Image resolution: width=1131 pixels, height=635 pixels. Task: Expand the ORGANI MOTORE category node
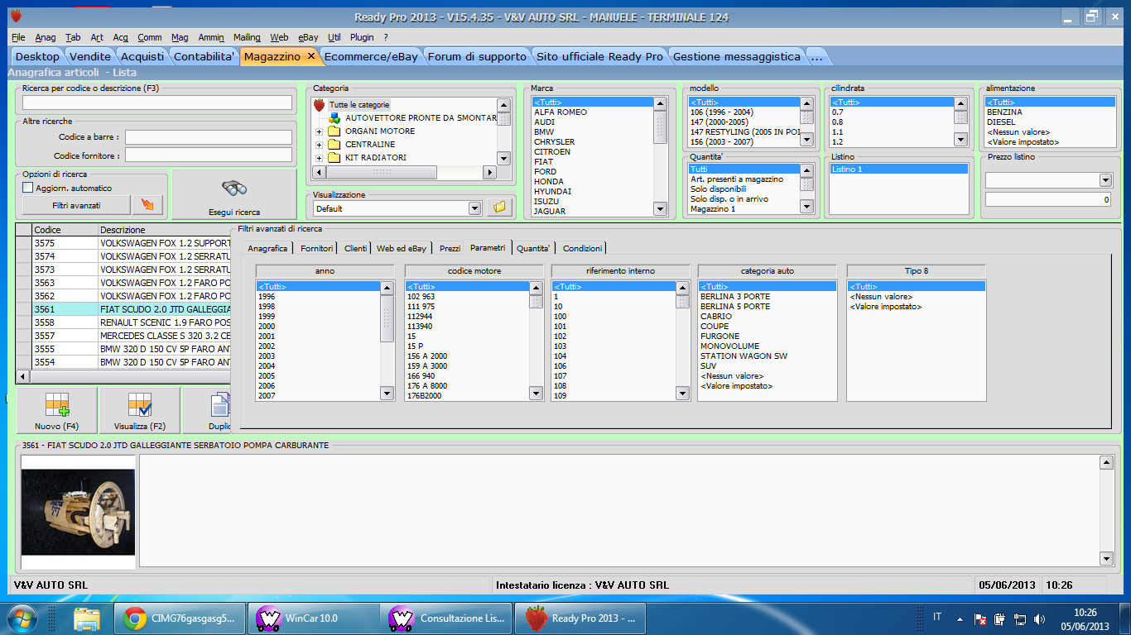point(319,131)
